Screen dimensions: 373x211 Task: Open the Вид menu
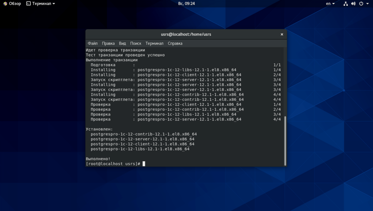point(123,43)
